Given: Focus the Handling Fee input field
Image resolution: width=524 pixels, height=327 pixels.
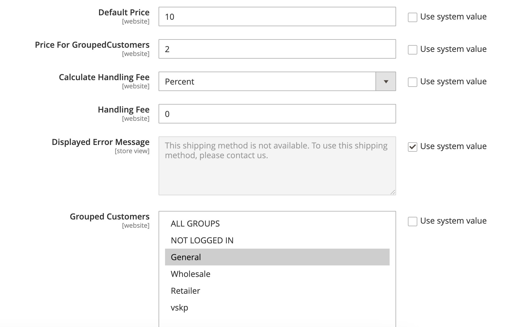Looking at the screenshot, I should tap(277, 114).
